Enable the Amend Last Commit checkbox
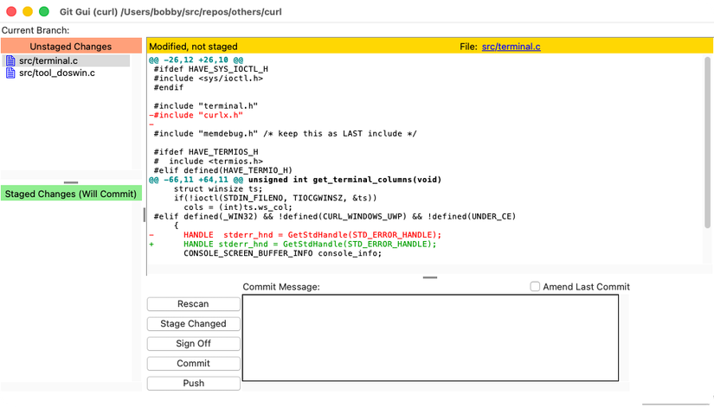Viewport: 714px width, 407px height. click(536, 287)
